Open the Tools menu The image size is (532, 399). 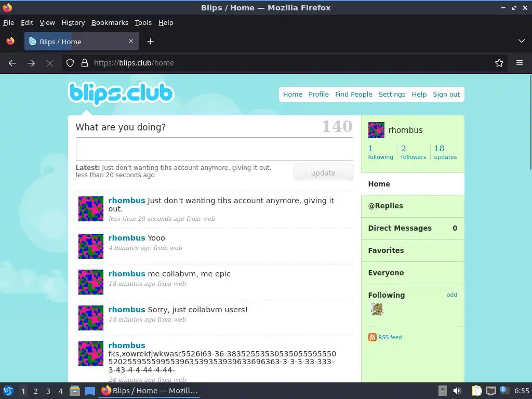(x=143, y=23)
